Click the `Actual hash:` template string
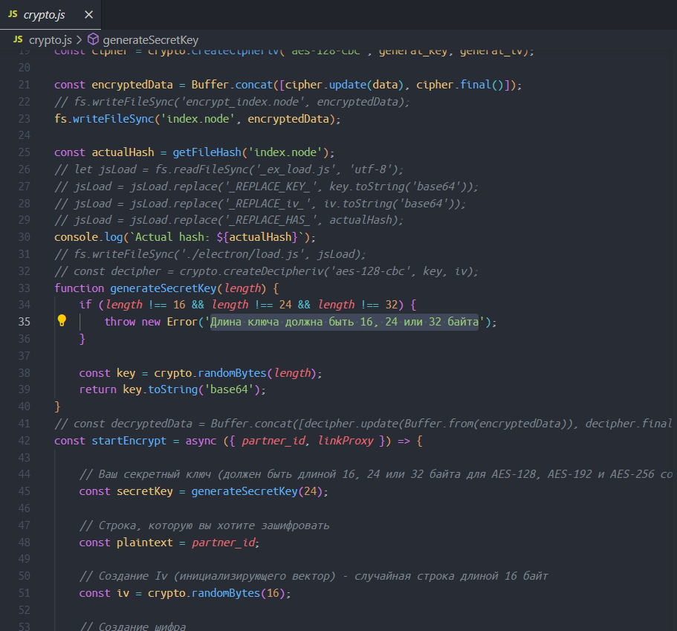The height and width of the screenshot is (631, 677). (216, 237)
